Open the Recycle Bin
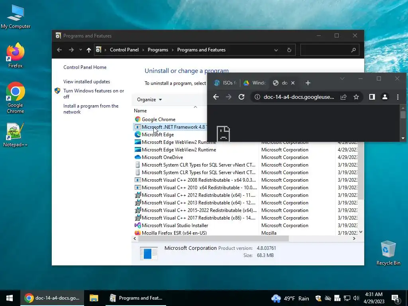The image size is (408, 306). pos(388,253)
